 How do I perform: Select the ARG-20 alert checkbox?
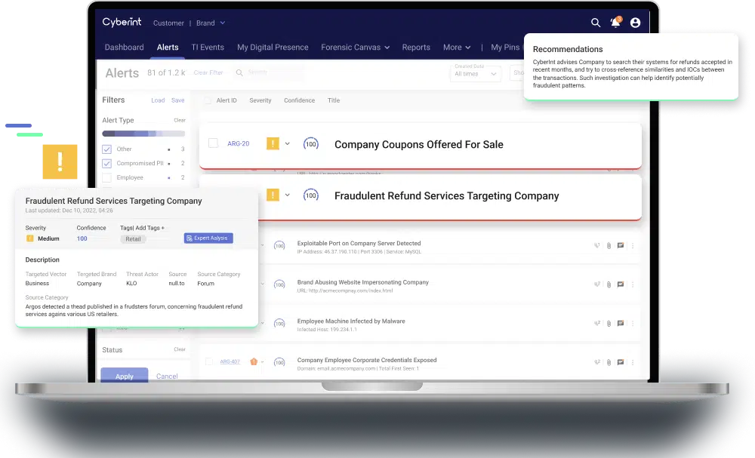click(213, 143)
